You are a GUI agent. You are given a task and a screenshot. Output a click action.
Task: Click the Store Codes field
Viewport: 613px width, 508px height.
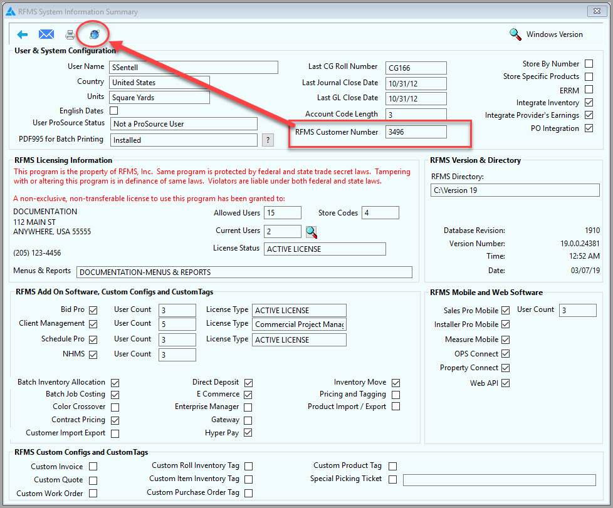[380, 212]
